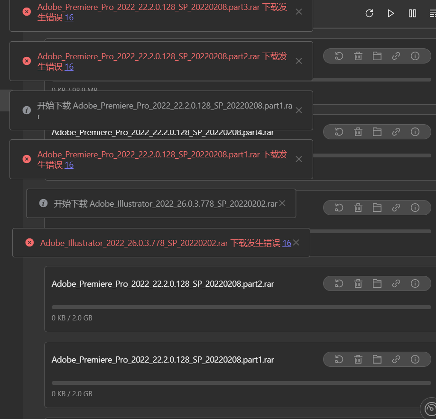Open error code 16 link for part3.rar
Viewport: 436px width, 419px height.
(x=69, y=18)
